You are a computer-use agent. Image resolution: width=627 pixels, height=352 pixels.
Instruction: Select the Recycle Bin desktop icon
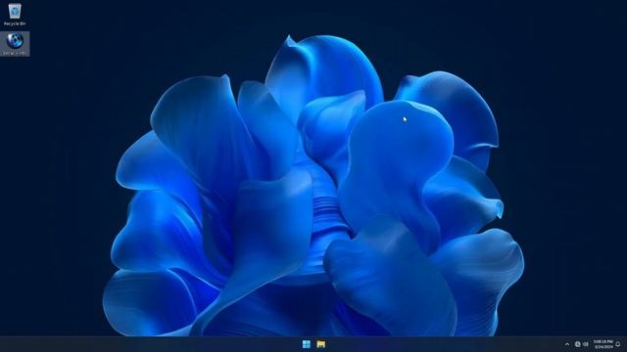coord(15,15)
